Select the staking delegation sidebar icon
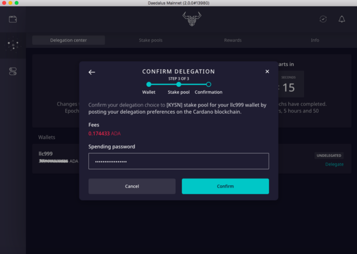 pyautogui.click(x=13, y=45)
